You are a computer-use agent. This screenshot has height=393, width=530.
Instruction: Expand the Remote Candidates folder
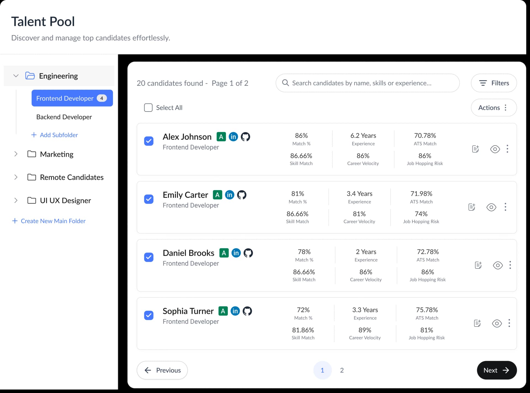(x=16, y=177)
